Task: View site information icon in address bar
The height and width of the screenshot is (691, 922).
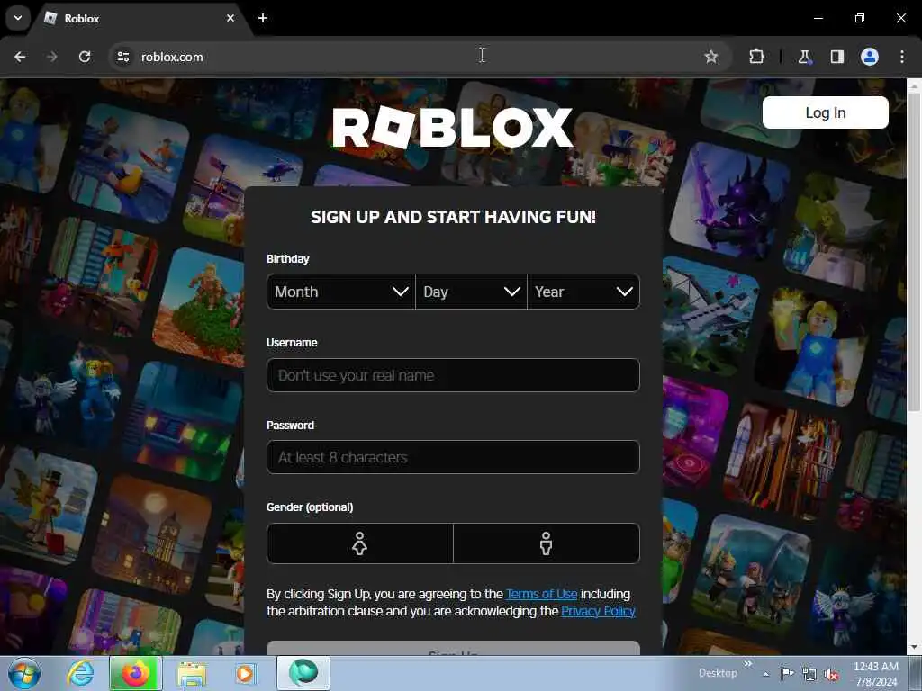Action: click(122, 57)
